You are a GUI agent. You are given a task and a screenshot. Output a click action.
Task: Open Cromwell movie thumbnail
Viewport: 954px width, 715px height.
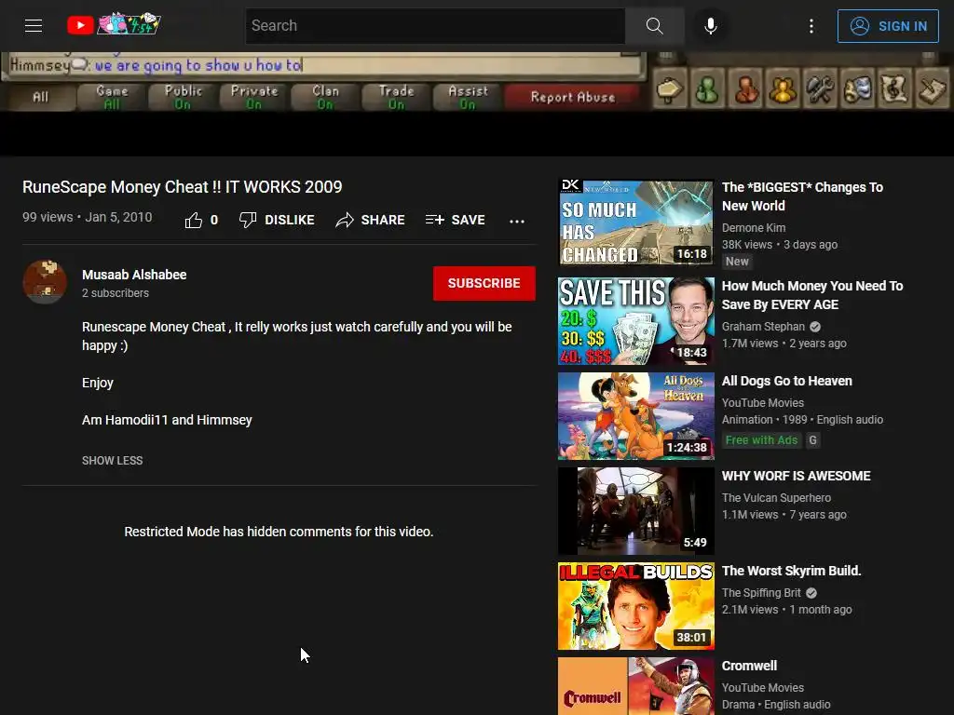[635, 686]
